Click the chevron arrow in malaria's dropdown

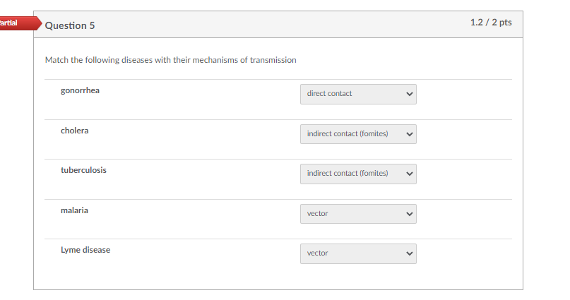pos(408,213)
